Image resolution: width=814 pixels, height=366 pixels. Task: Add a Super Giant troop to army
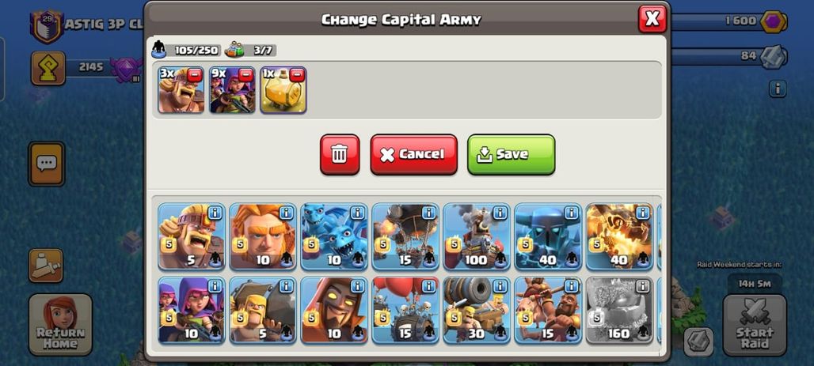click(x=263, y=236)
